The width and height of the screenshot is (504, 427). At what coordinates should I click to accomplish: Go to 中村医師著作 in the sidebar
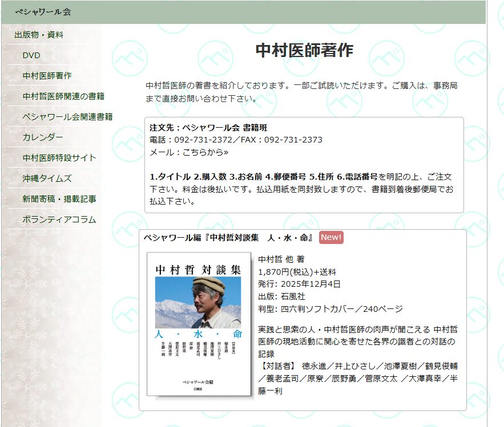47,76
